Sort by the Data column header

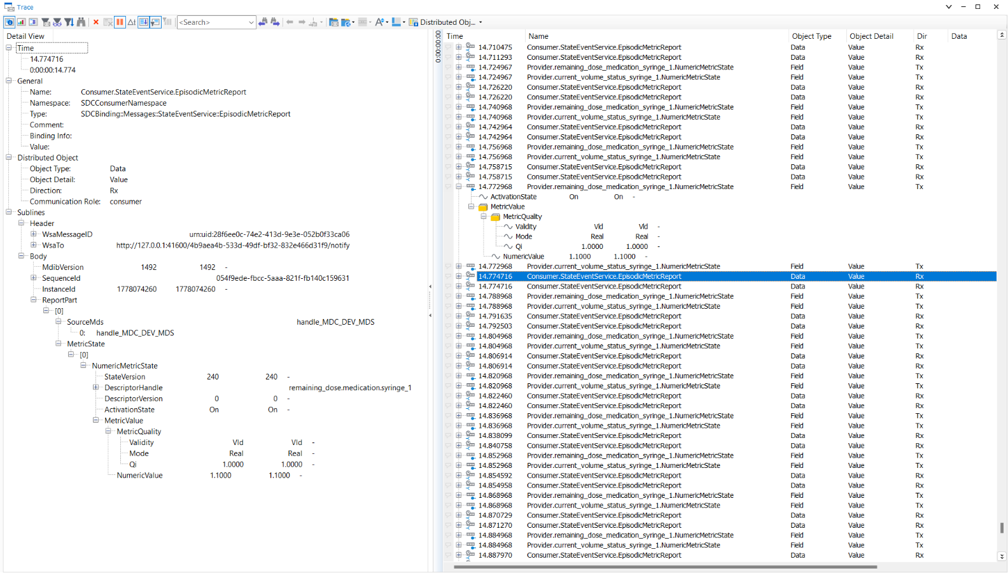point(972,36)
